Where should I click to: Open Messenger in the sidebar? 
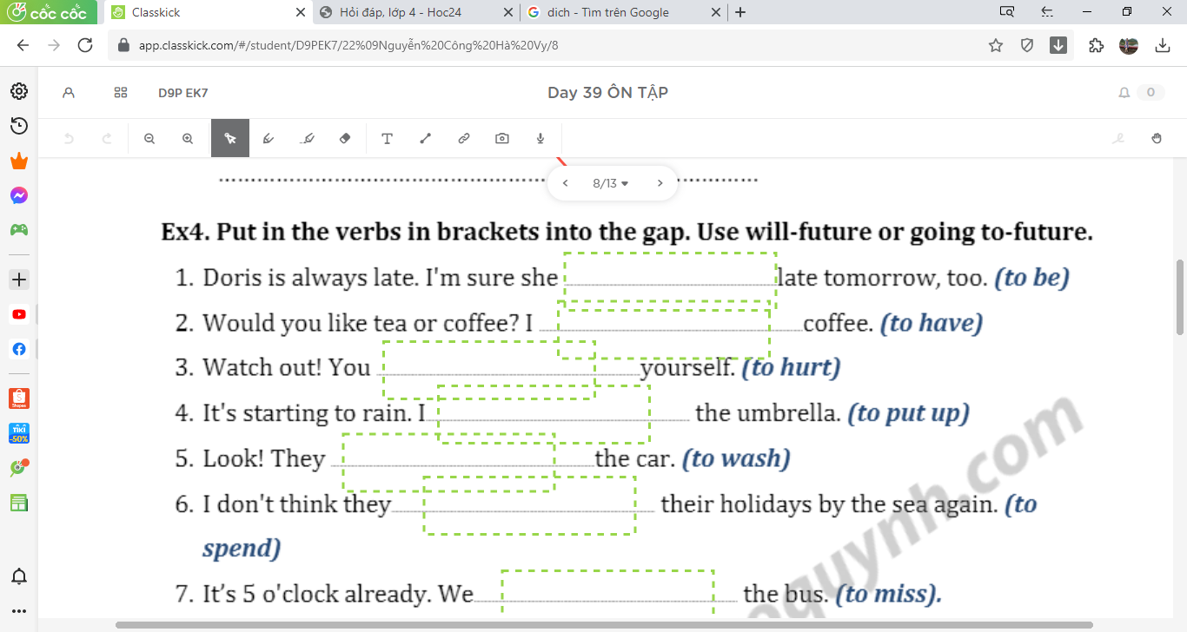click(19, 195)
